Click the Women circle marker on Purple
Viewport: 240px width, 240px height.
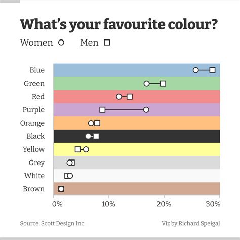pos(146,110)
